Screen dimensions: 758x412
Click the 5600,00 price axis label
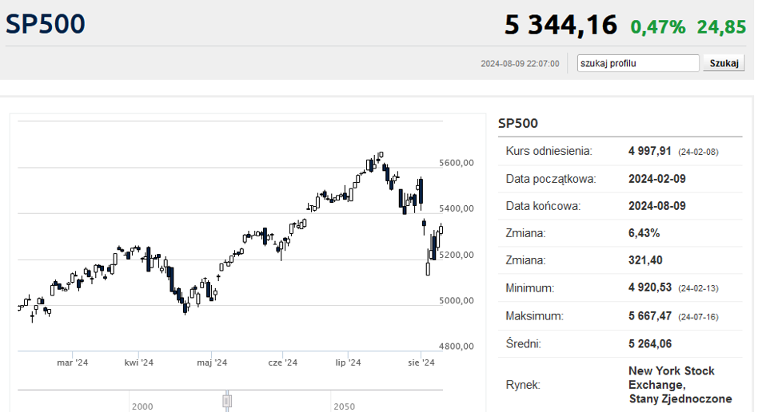click(457, 163)
